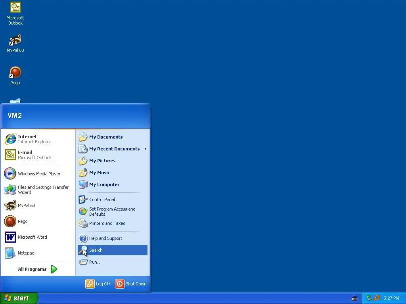
Task: Open the Microsoft Outlook desktop shortcut icon
Action: click(15, 7)
